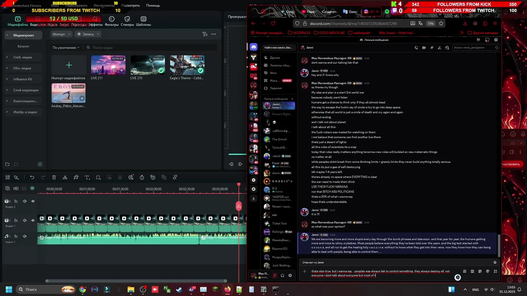Screen dimensions: 527x296
Task: Open the Помощь menu in Filmora
Action: [153, 5]
